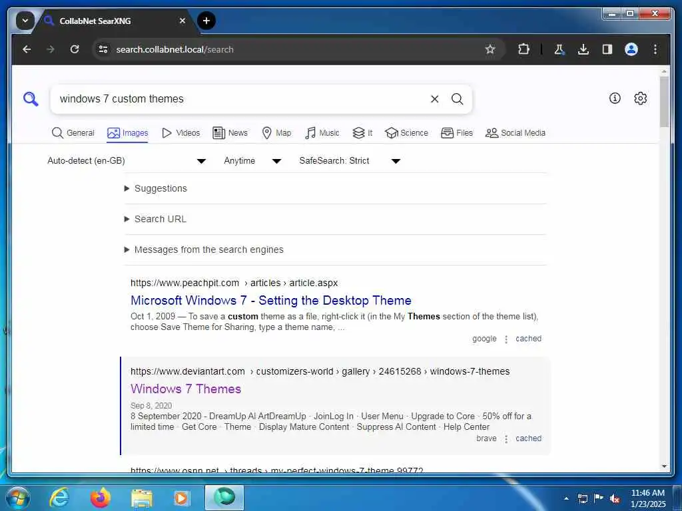682x511 pixels.
Task: Click the page's vertical scrollbar thumb
Action: click(x=664, y=102)
